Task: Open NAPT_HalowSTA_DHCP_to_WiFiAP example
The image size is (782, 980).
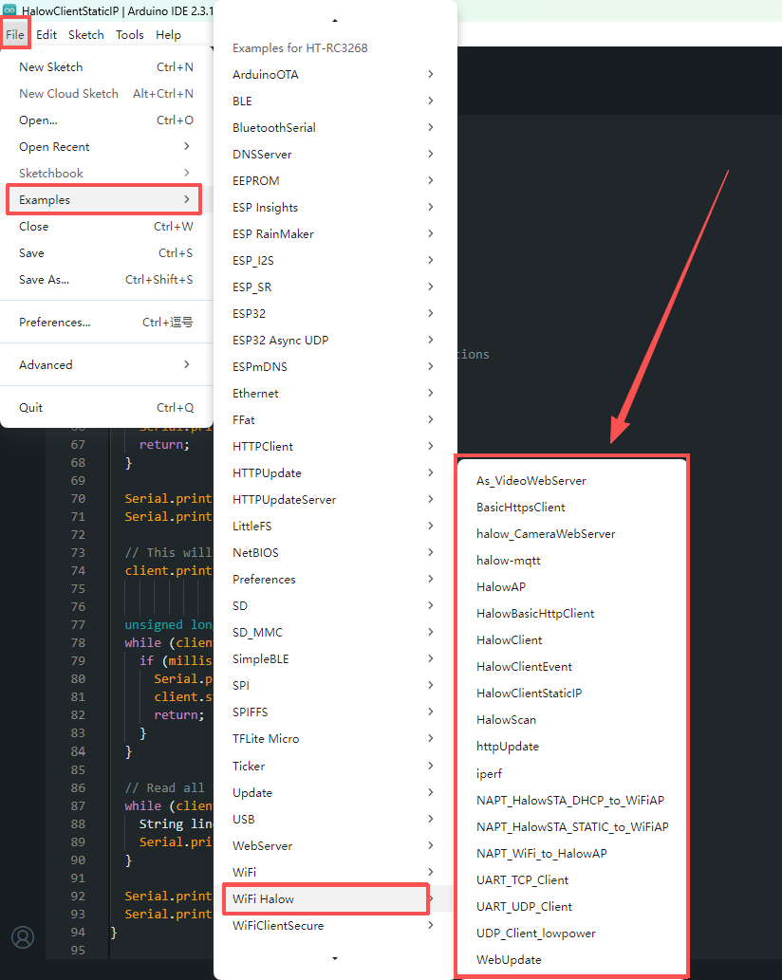Action: [572, 800]
